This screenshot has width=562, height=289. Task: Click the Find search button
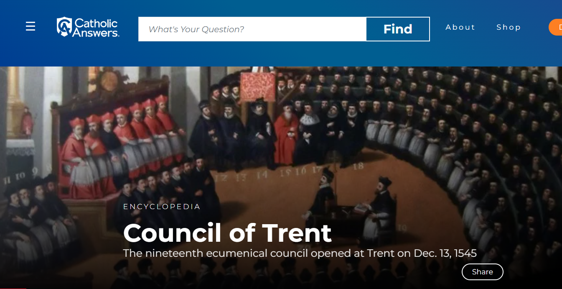tap(398, 29)
